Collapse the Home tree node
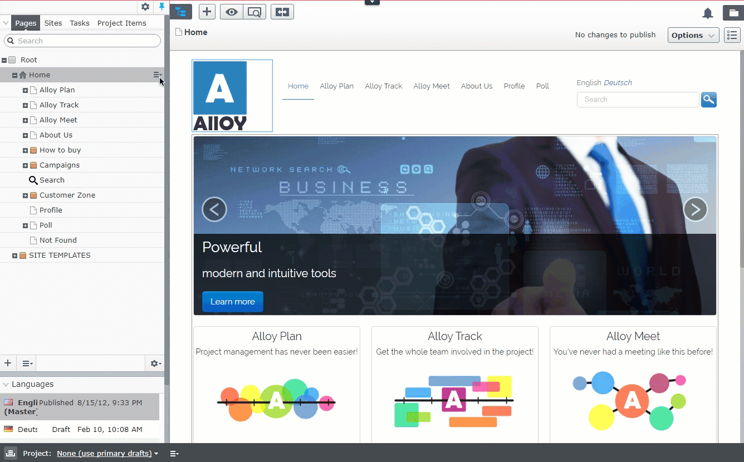The image size is (744, 462). 15,75
